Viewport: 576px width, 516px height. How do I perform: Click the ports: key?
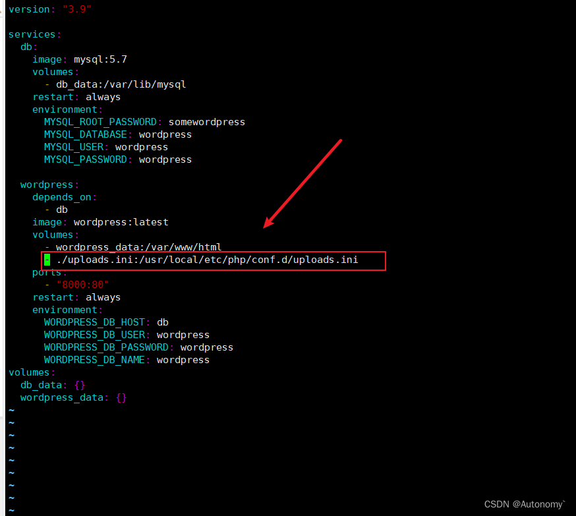(49, 273)
